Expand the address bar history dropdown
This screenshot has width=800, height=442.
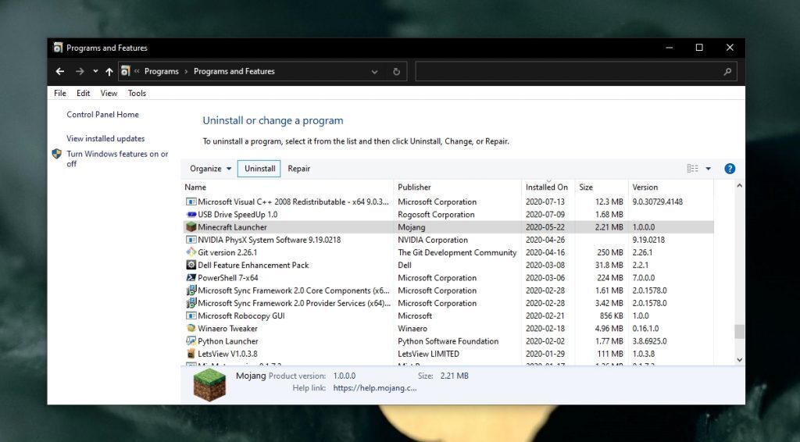(x=374, y=71)
